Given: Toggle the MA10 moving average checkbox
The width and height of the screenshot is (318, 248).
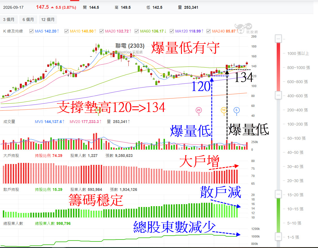Looking at the screenshot, I should (x=66, y=31).
